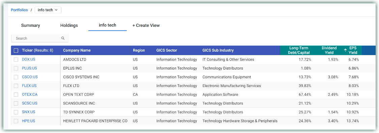Select OPEN TEXT CORP company name cell
This screenshot has height=133, width=379.
point(79,94)
